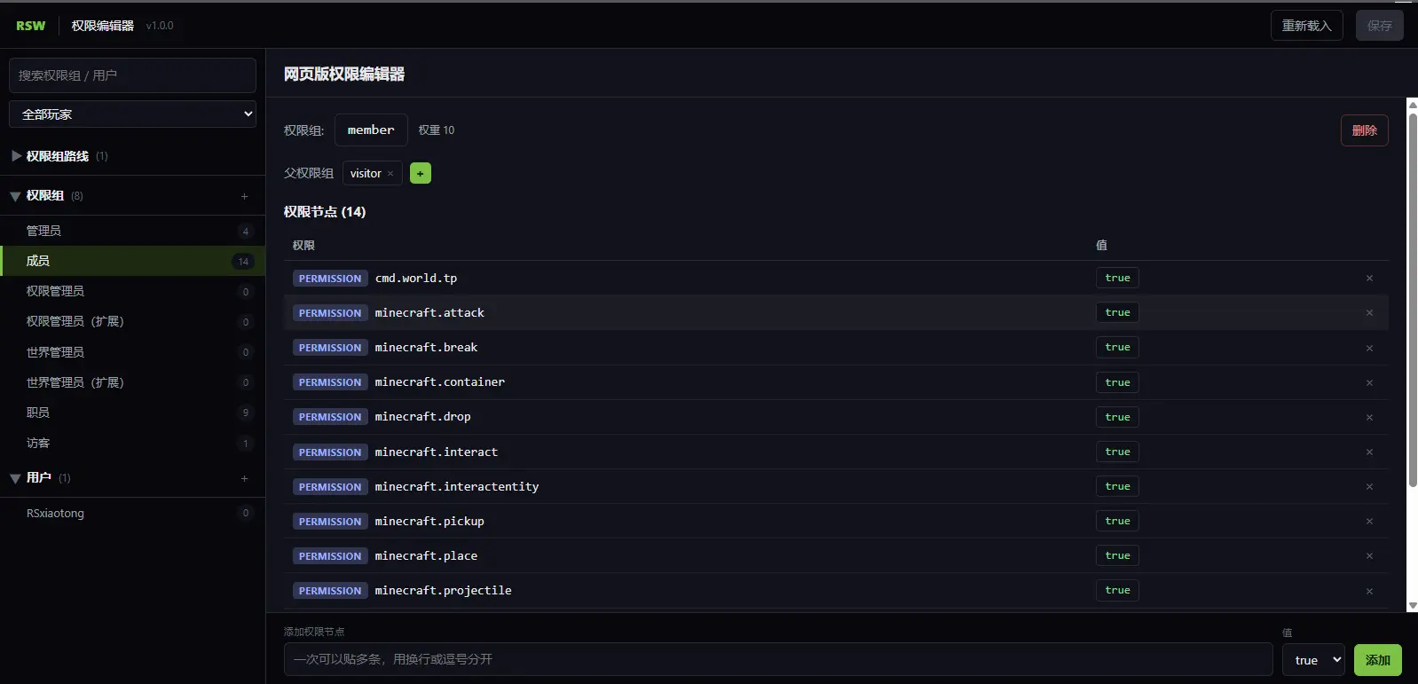Add a new user with plus icon
This screenshot has height=684, width=1418.
pyautogui.click(x=244, y=478)
